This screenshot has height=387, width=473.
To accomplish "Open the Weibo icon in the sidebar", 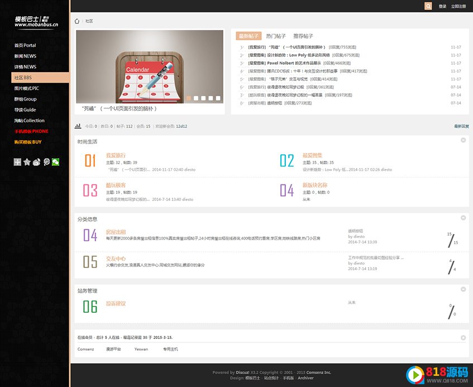I will [36, 162].
